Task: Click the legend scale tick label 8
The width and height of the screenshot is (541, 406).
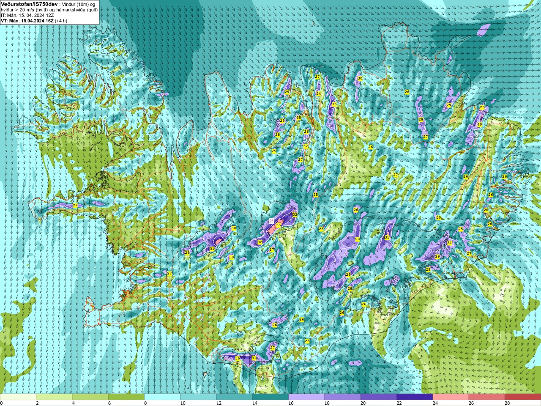Action: [146, 403]
